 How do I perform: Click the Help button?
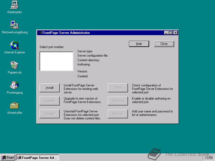[139, 44]
